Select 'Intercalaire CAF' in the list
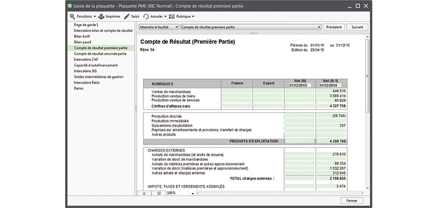Viewport: 438px width, 208px height. tap(87, 60)
